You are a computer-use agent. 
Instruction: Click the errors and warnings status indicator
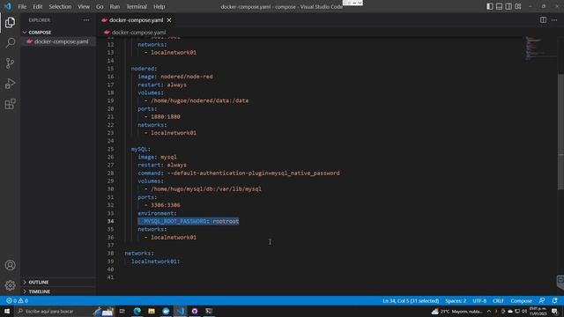tap(17, 301)
